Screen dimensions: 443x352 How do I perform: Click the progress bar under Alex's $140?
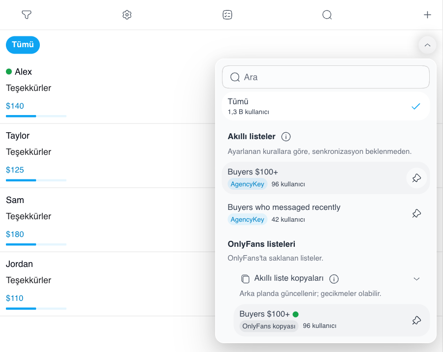(36, 116)
